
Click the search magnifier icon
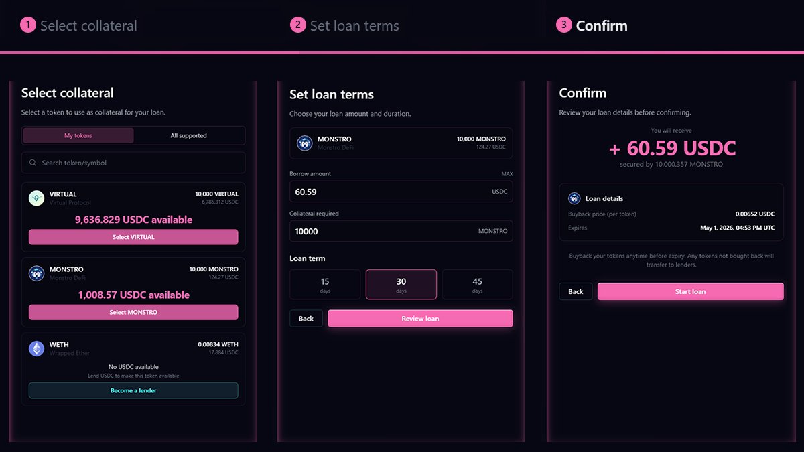32,163
